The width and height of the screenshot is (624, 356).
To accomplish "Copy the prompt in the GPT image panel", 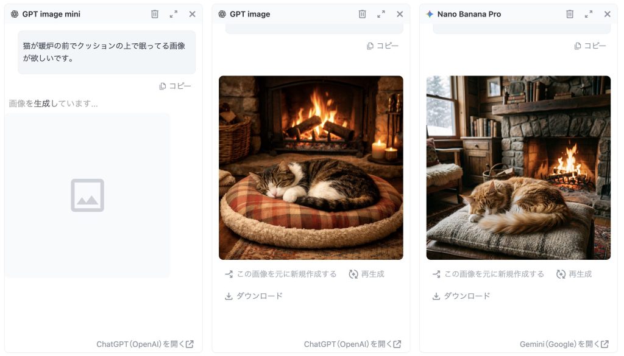I will point(383,46).
